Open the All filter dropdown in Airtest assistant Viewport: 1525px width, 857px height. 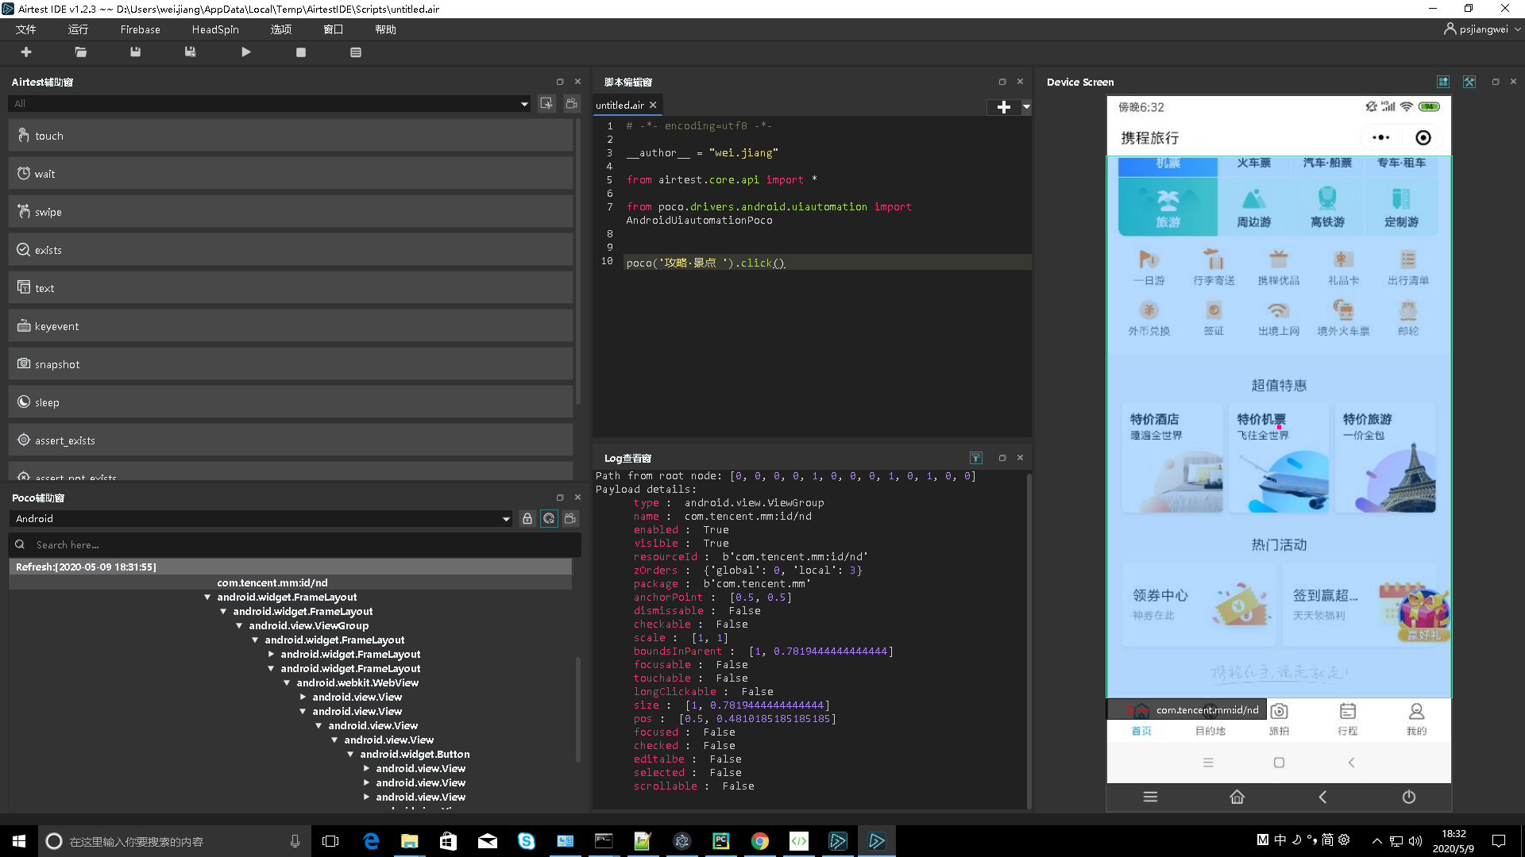tap(269, 103)
